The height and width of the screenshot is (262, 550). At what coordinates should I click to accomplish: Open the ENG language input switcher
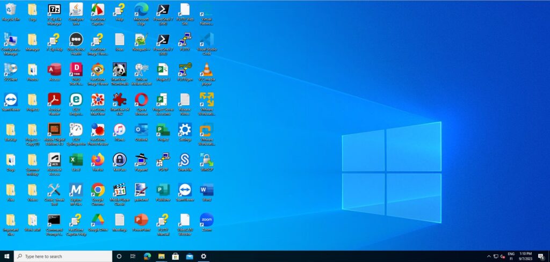511,256
